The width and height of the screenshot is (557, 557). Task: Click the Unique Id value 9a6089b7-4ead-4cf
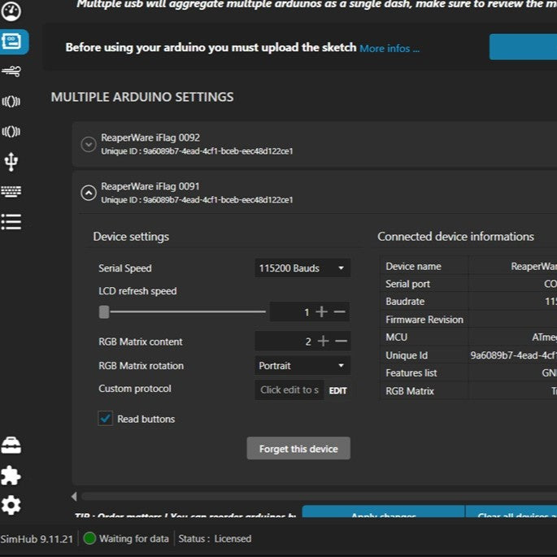pyautogui.click(x=513, y=355)
